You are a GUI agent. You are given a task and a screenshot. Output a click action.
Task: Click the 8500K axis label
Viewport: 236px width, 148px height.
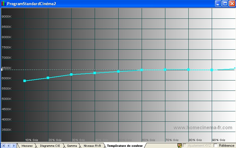pyautogui.click(x=6, y=27)
